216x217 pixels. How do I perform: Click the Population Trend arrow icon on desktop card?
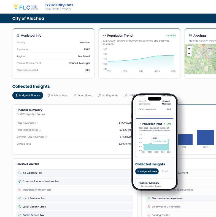[x=104, y=36]
